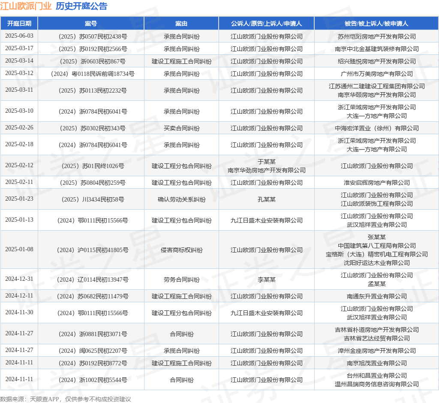
Task: Click defendant 苏州恺珩房地产开发有限公司
Action: pos(376,37)
